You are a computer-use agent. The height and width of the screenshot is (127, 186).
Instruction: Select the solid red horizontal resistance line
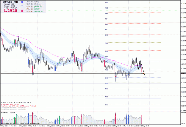(133, 39)
